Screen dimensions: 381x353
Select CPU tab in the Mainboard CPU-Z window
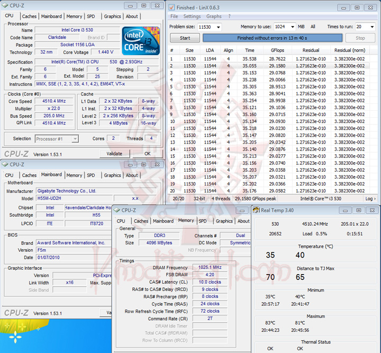tap(9, 175)
